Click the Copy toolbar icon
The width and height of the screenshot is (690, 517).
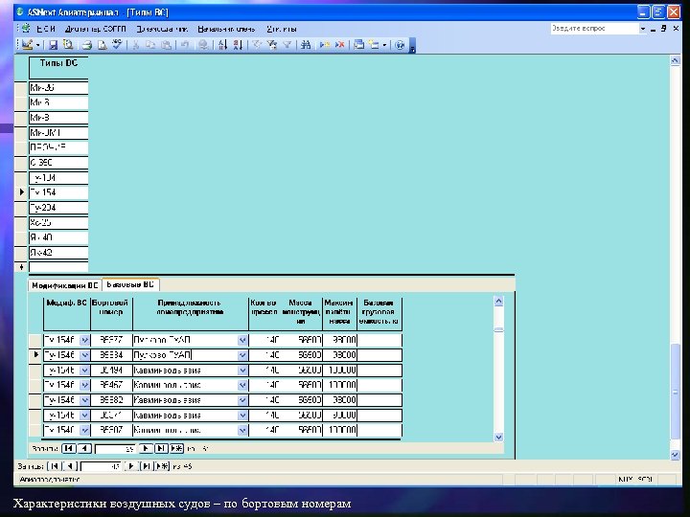pyautogui.click(x=150, y=45)
